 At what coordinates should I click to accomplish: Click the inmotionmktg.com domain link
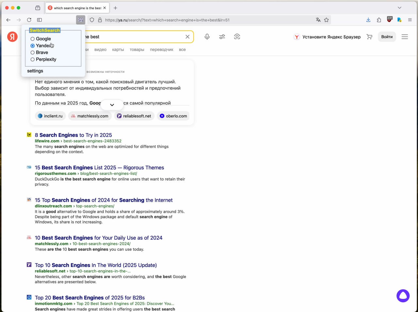coord(54,304)
